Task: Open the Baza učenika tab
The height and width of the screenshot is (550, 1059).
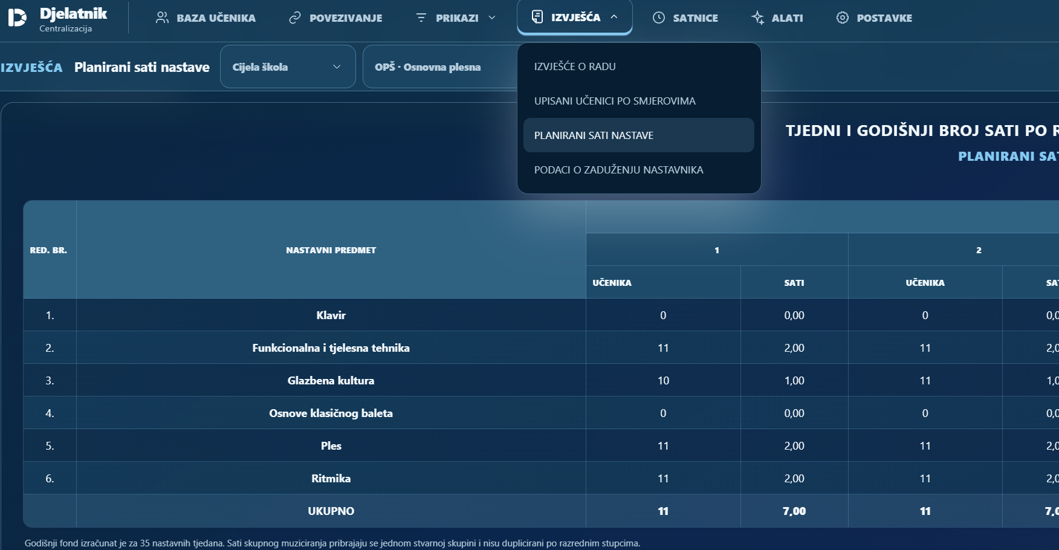Action: (x=206, y=18)
